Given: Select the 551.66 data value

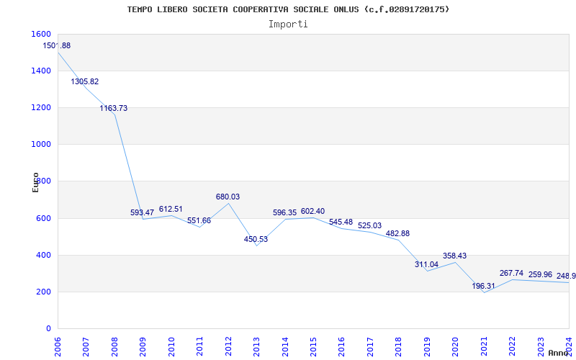Looking at the screenshot, I should (199, 221).
